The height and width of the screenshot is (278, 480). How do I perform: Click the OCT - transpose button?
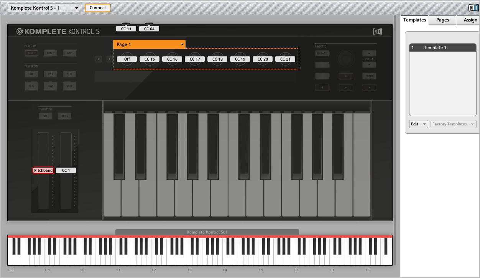click(45, 116)
